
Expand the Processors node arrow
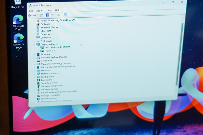coord(35,80)
